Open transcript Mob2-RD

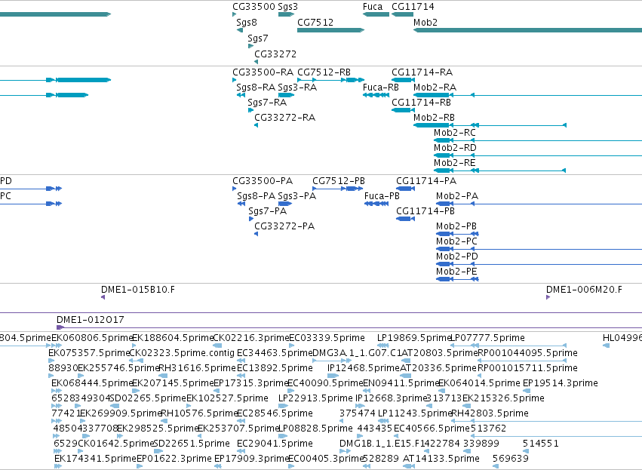(456, 148)
